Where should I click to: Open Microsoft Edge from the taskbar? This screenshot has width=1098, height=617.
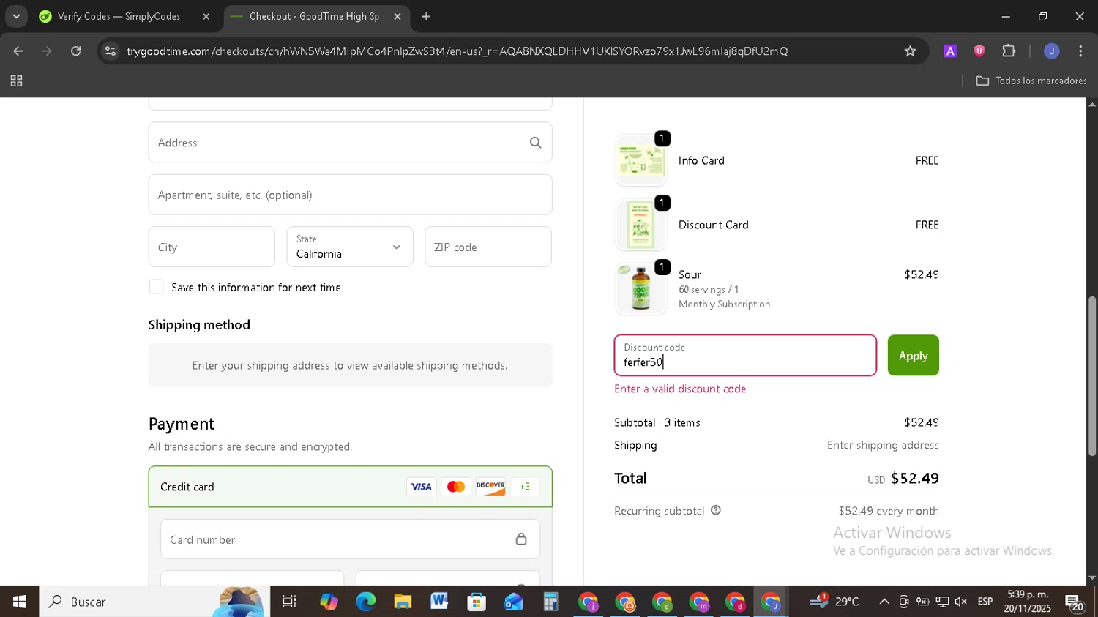pos(366,602)
